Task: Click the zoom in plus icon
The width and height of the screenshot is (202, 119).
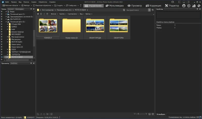Action: click(x=146, y=114)
